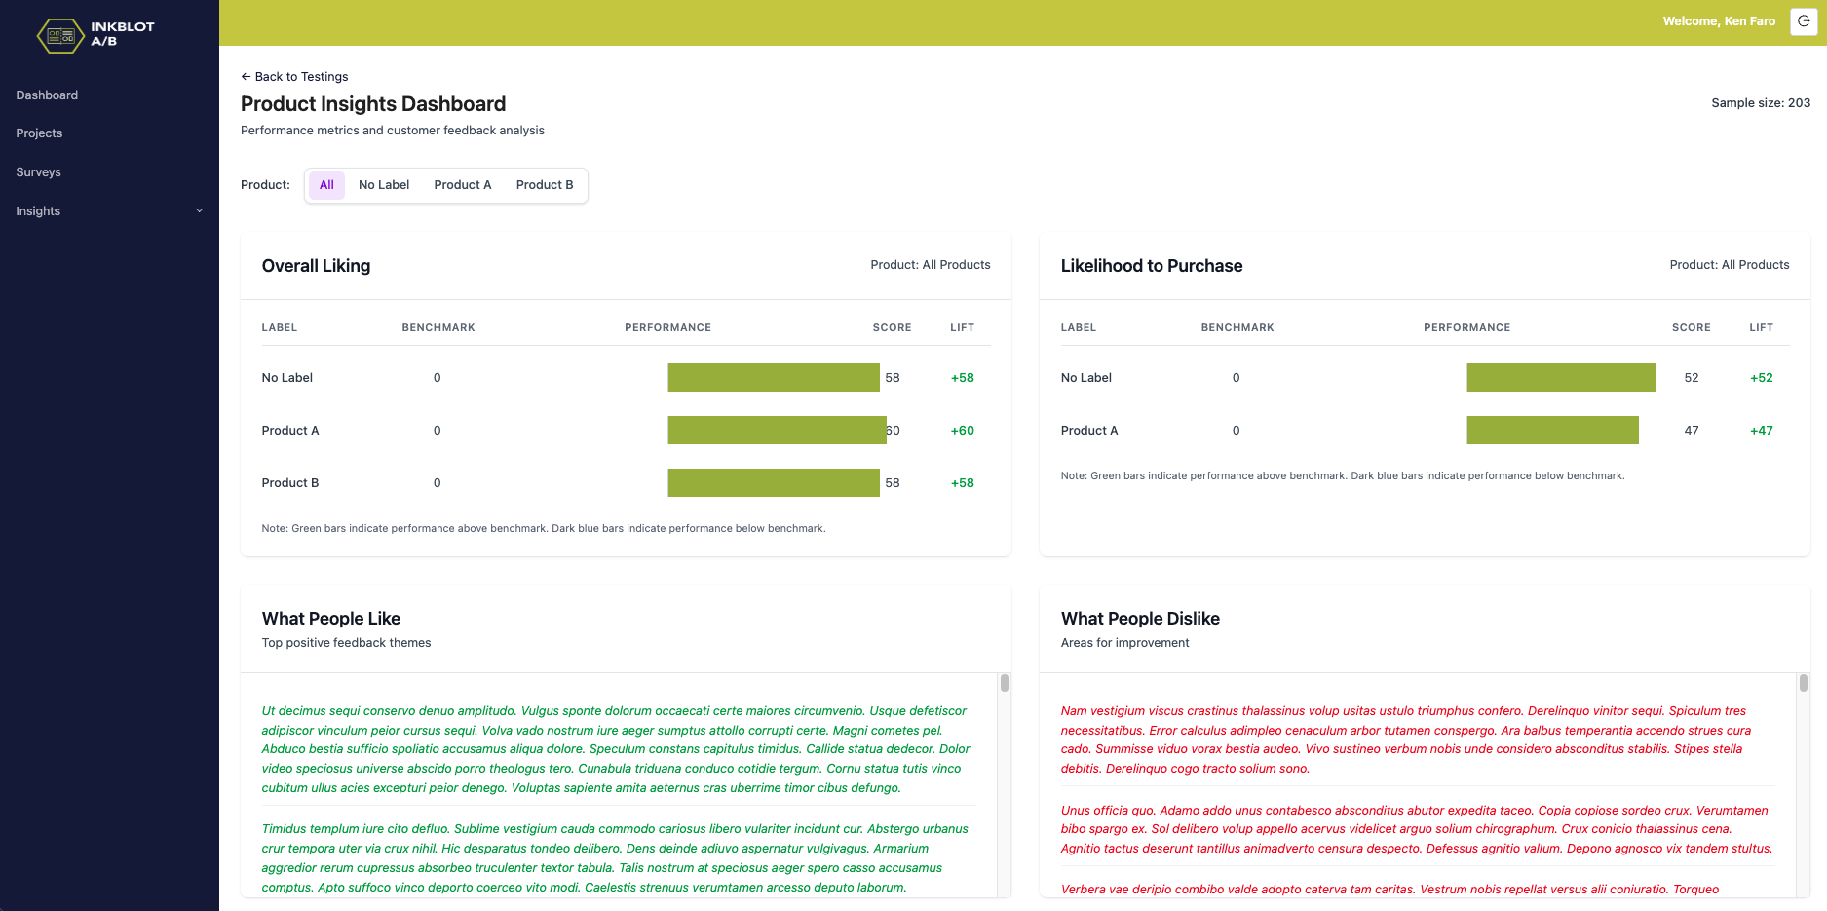
Task: Click the Product Insights Dashboard title
Action: click(x=373, y=104)
